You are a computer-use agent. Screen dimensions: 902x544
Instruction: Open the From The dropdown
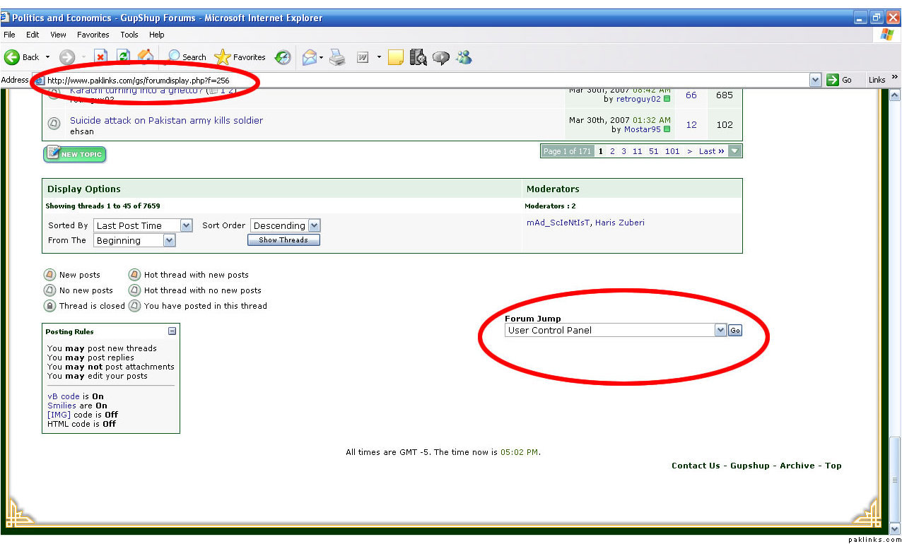(169, 240)
